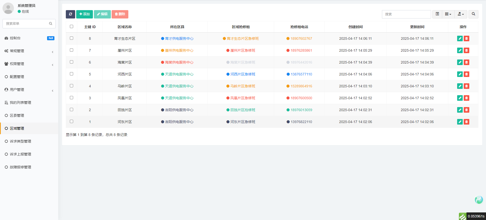Click the table 搜索 input field

pos(406,14)
